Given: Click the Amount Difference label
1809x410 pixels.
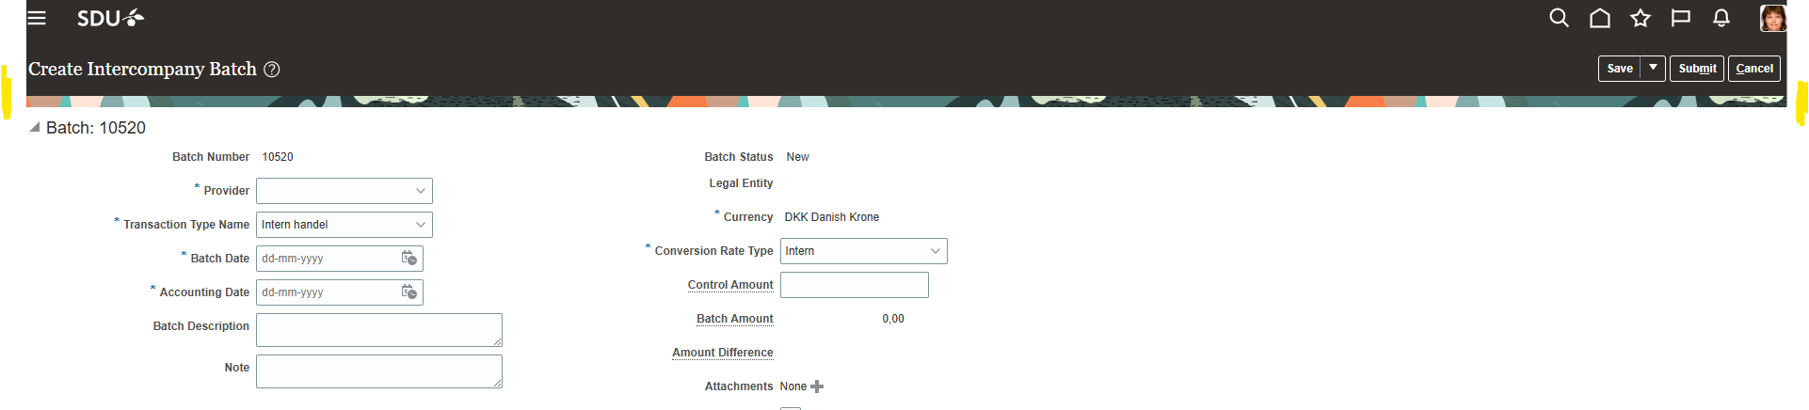Looking at the screenshot, I should pyautogui.click(x=723, y=353).
